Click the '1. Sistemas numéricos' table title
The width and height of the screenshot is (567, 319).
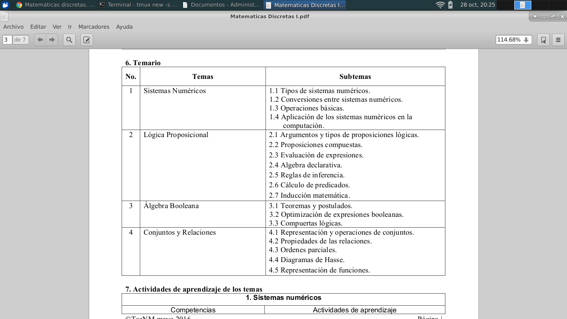click(x=283, y=297)
